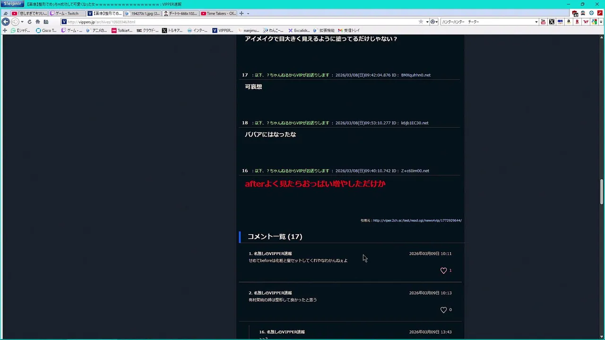Click the page vertical scrollbar thumb

602,192
